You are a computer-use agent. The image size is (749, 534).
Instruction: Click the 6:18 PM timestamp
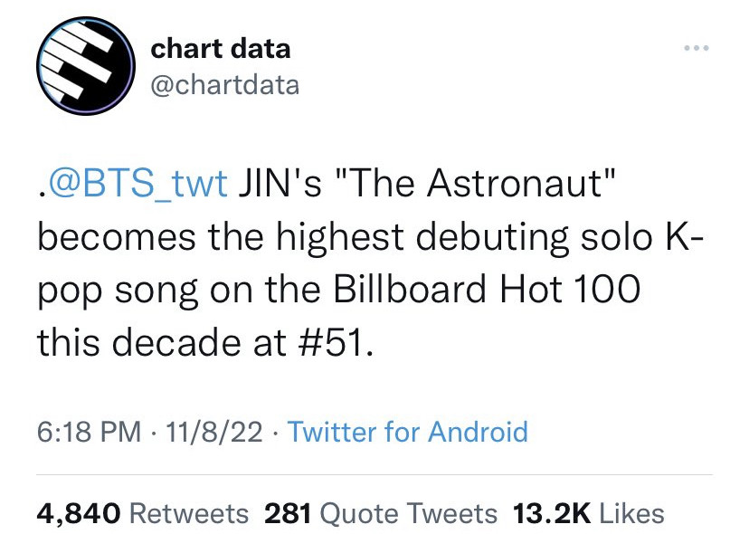(90, 432)
